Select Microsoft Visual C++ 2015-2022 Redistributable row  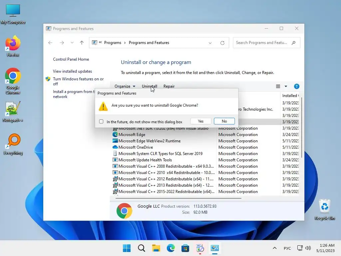click(167, 191)
